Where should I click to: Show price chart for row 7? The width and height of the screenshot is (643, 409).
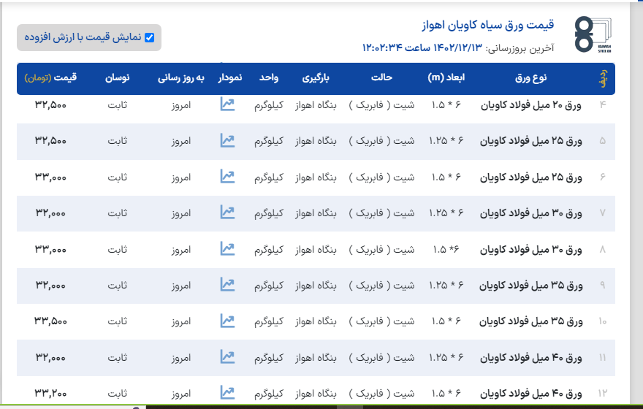(x=227, y=213)
